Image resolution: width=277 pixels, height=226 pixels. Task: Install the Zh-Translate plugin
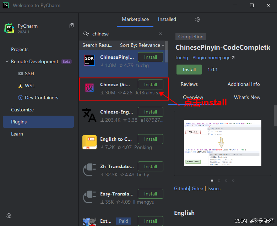pos(151,166)
